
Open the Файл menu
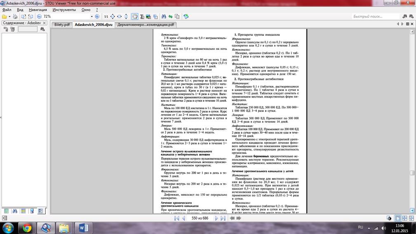7,10
